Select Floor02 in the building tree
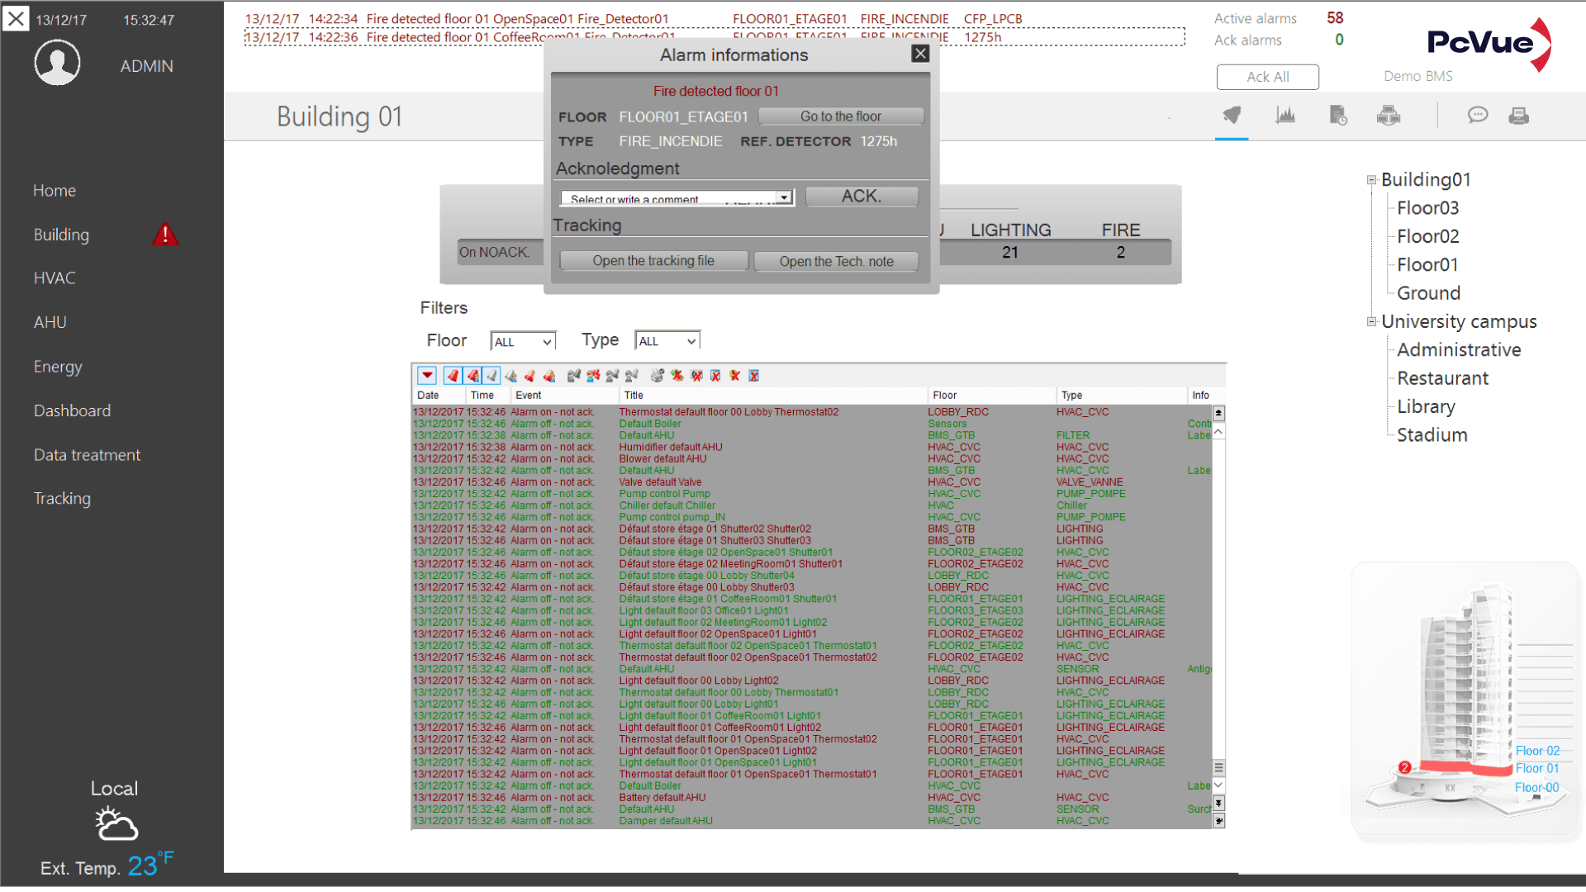Viewport: 1586px width, 892px height. click(1427, 236)
